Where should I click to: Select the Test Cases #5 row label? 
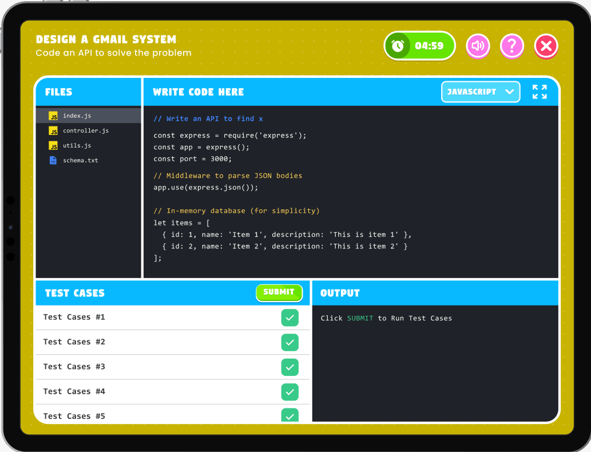[x=74, y=416]
